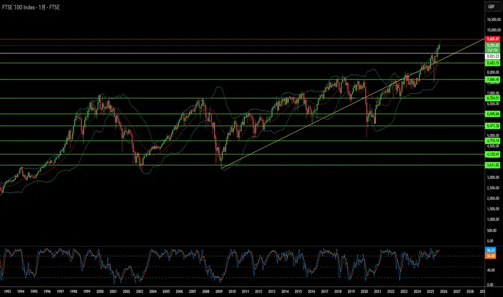
Task: Select the 4,120.41 price level label
Action: tap(493, 154)
